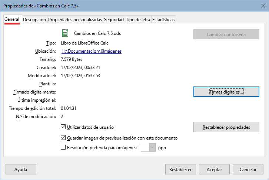Click the Firmas digitales button
The width and height of the screenshot is (269, 180).
226,92
